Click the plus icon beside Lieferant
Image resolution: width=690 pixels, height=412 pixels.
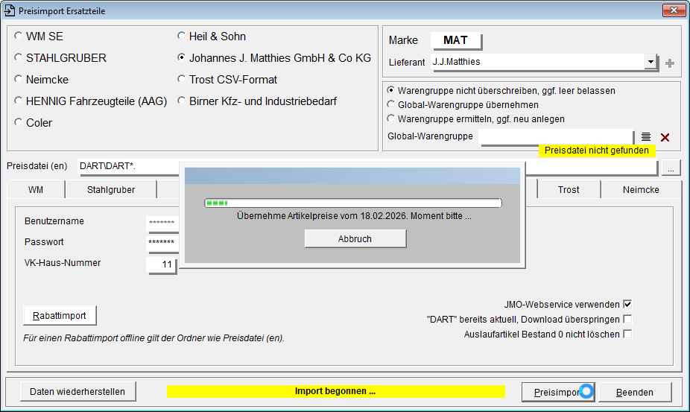[670, 63]
